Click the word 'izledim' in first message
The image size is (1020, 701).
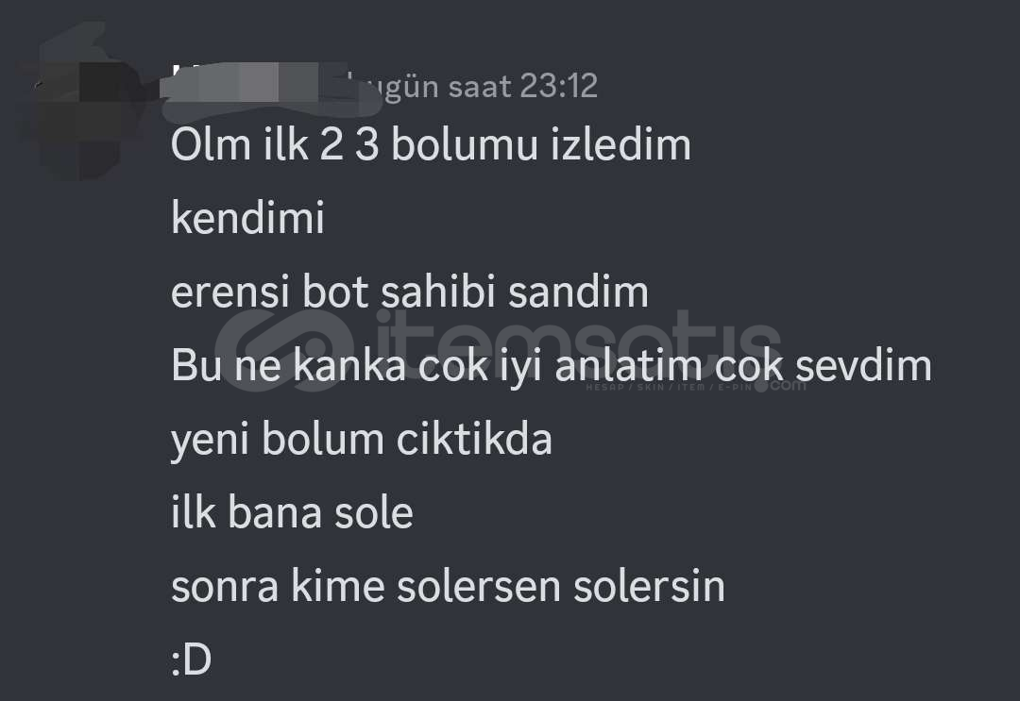tap(620, 144)
